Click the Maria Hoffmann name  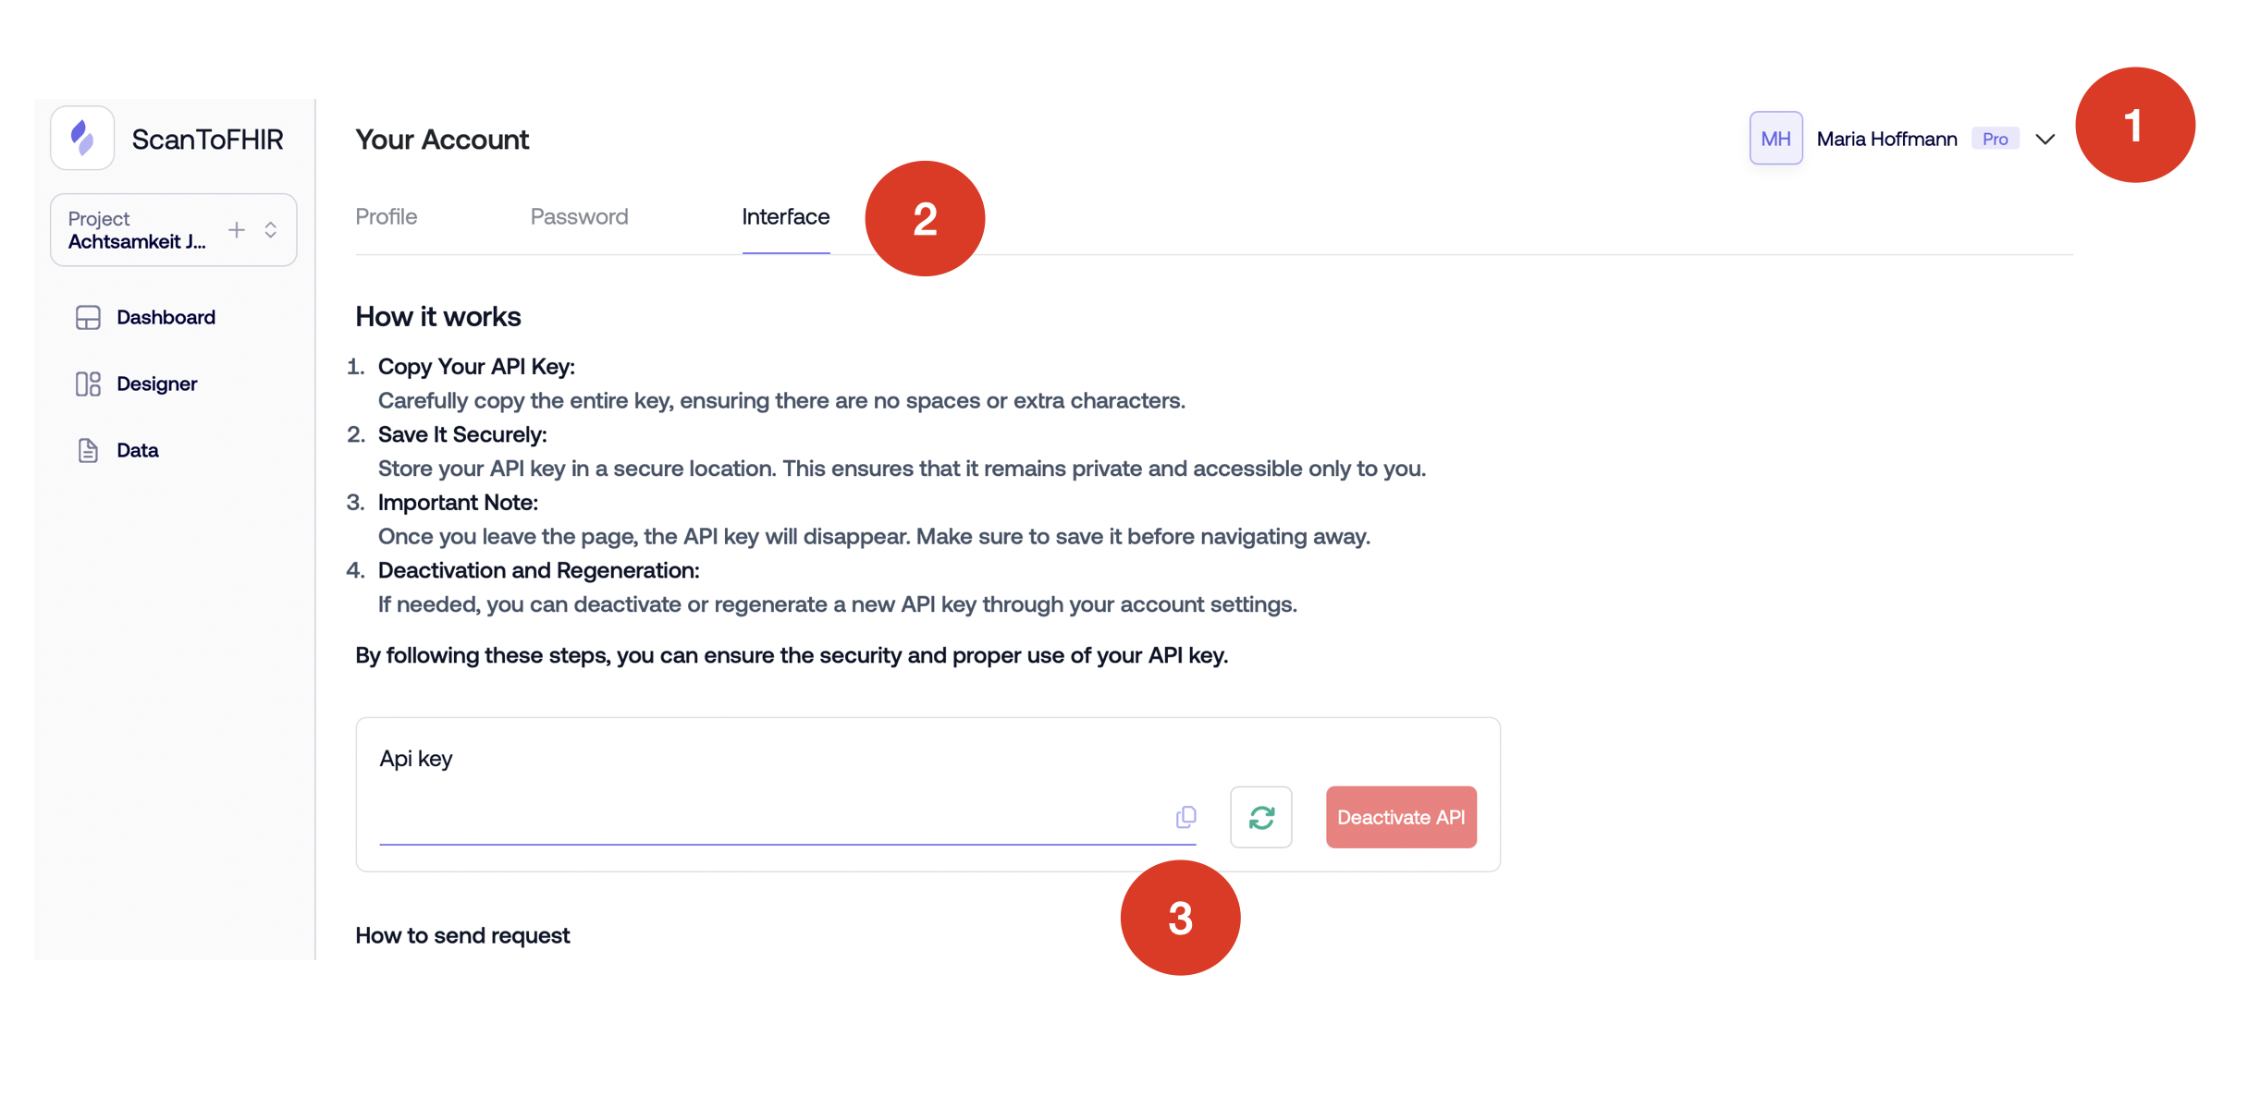[1886, 139]
